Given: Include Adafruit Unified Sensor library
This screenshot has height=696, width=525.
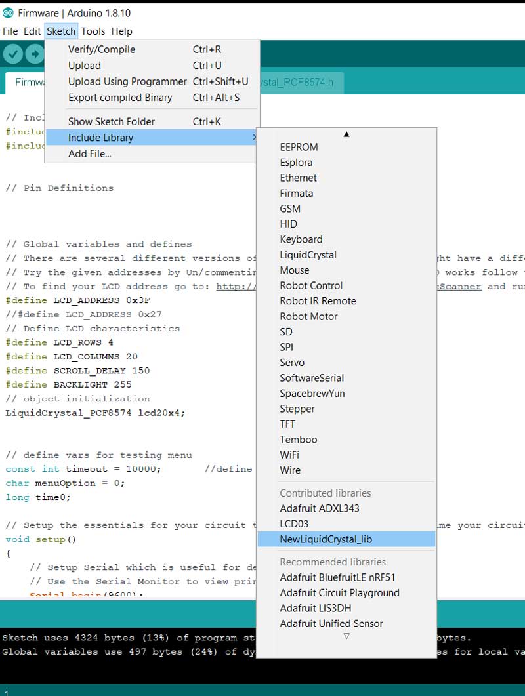Looking at the screenshot, I should click(346, 624).
